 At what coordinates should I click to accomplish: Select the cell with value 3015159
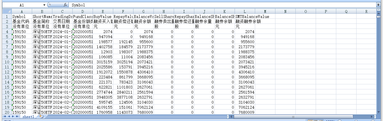coord(103,62)
